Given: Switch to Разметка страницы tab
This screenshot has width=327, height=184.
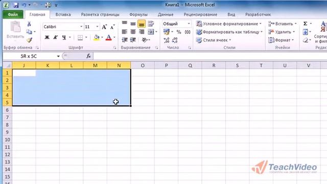Looking at the screenshot, I should point(100,14).
